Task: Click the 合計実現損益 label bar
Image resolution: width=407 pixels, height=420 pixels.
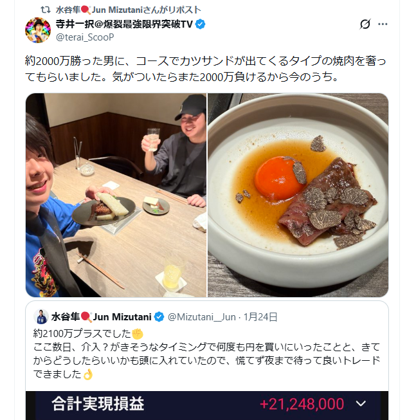Action: (x=98, y=404)
